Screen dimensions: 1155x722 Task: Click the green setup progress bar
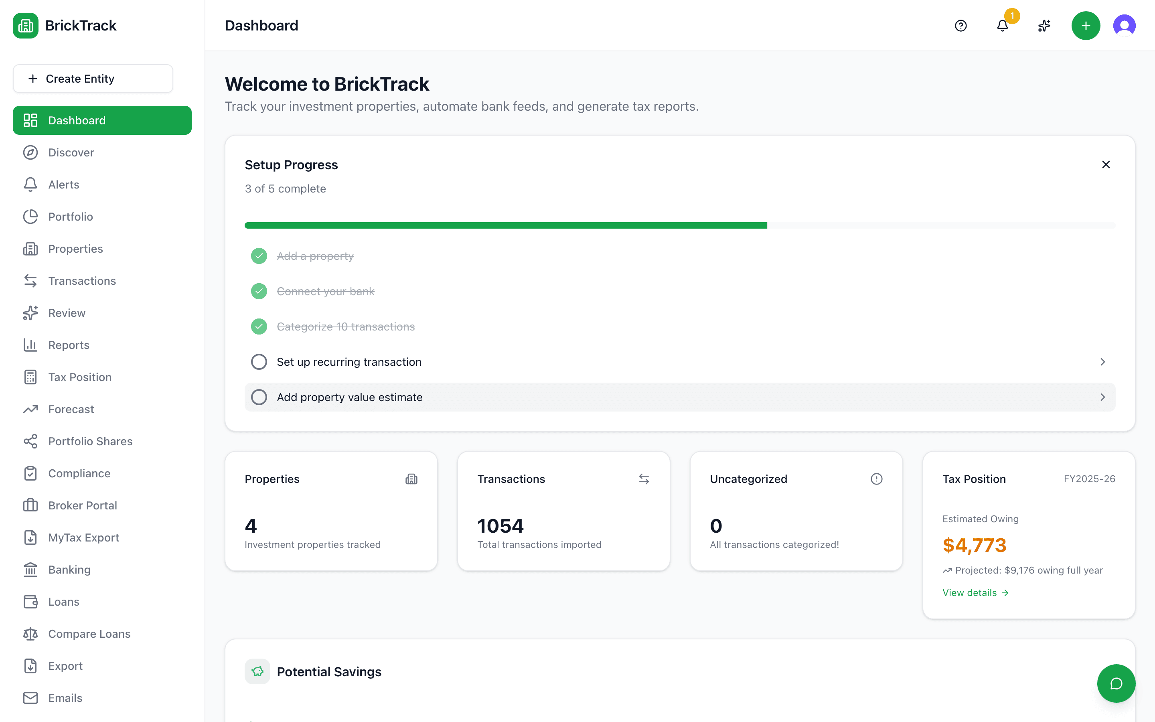tap(506, 225)
